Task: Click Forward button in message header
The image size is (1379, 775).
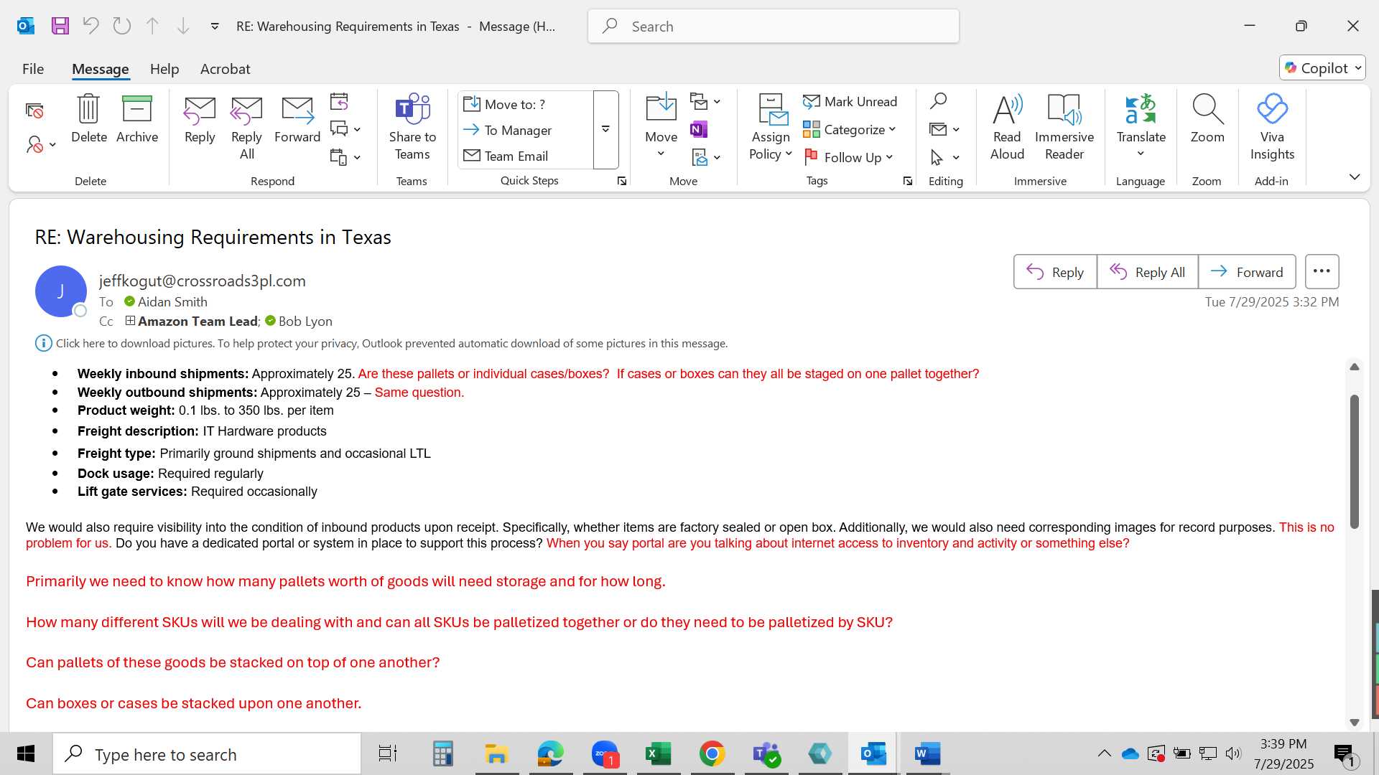Action: tap(1247, 272)
